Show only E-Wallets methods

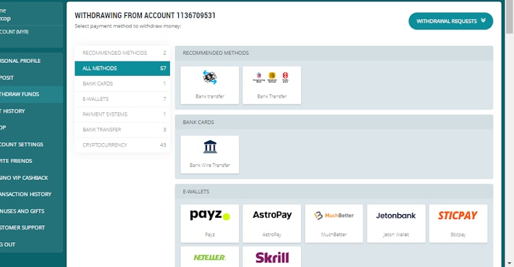[122, 99]
